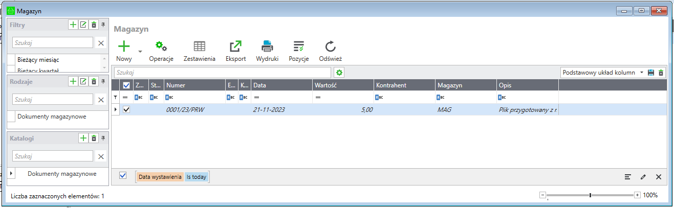Image resolution: width=674 pixels, height=208 pixels.
Task: Open Wydruki printer options
Action: pos(267,47)
